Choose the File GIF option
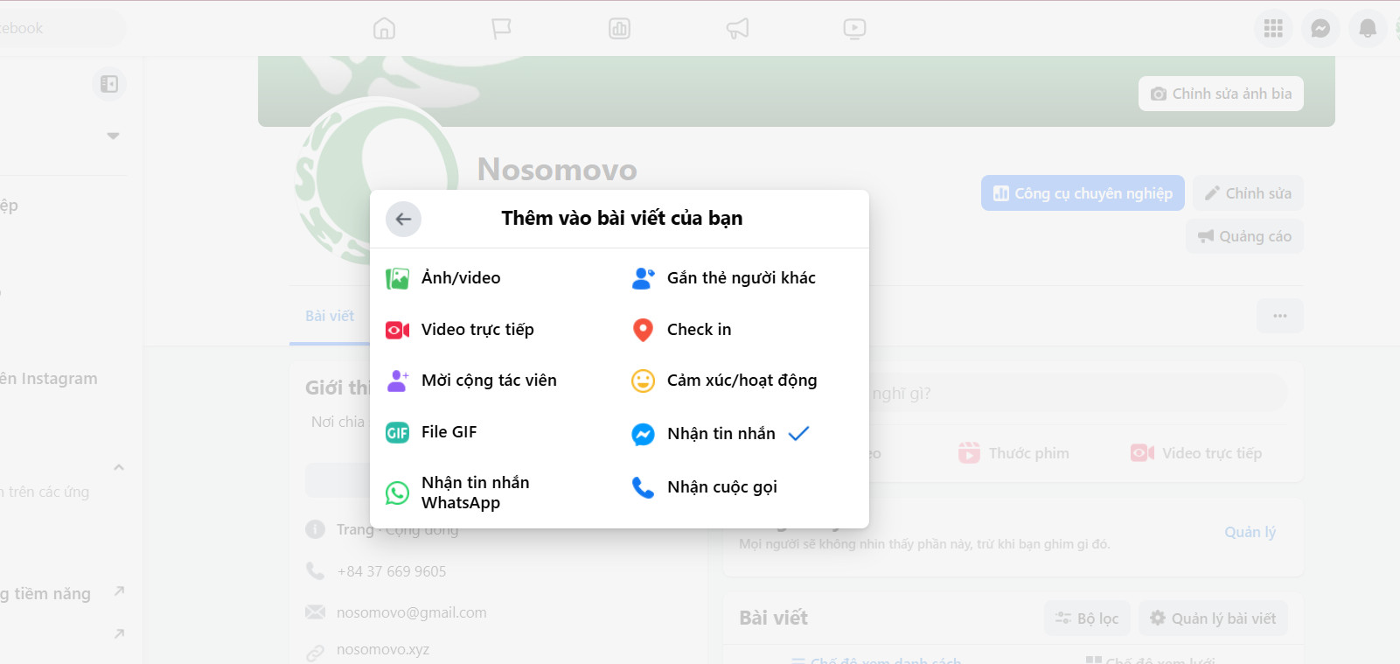This screenshot has width=1400, height=664. pyautogui.click(x=432, y=432)
